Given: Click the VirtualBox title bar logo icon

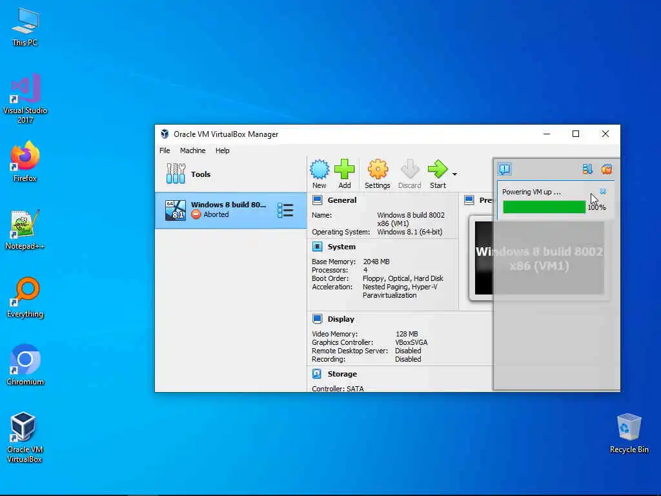Looking at the screenshot, I should click(x=165, y=134).
